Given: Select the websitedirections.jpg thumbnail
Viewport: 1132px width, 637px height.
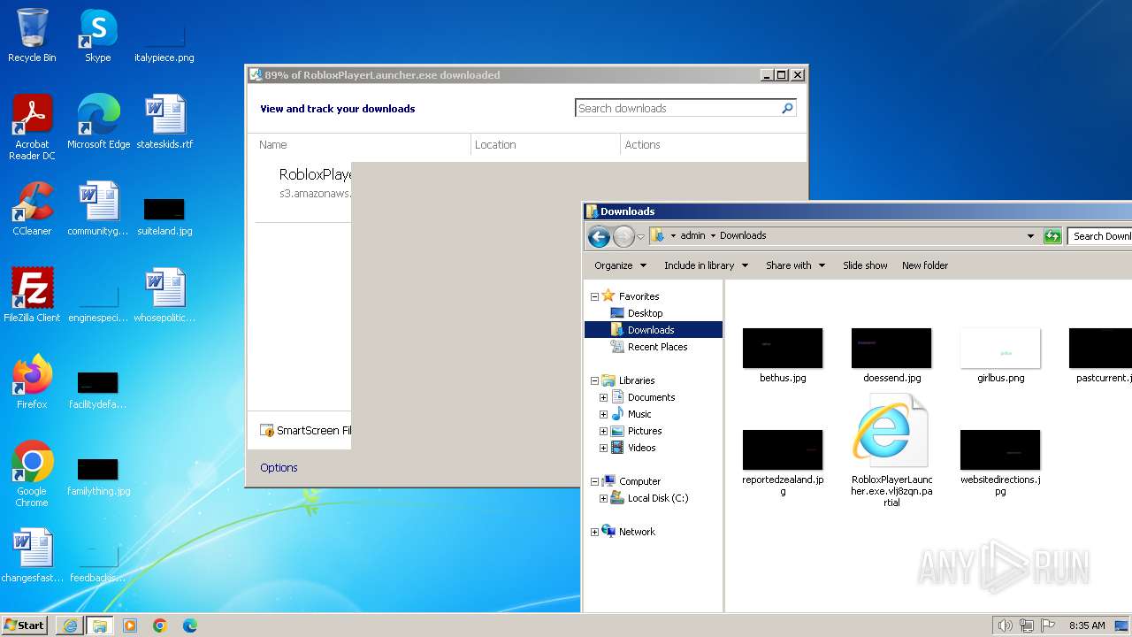Looking at the screenshot, I should [x=1000, y=451].
